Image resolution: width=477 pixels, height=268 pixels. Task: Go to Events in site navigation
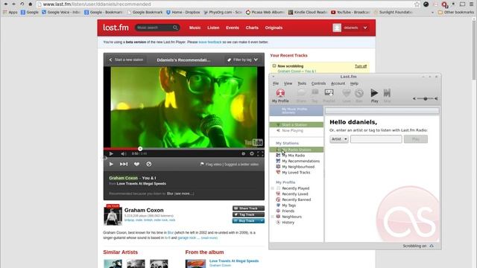(x=233, y=28)
